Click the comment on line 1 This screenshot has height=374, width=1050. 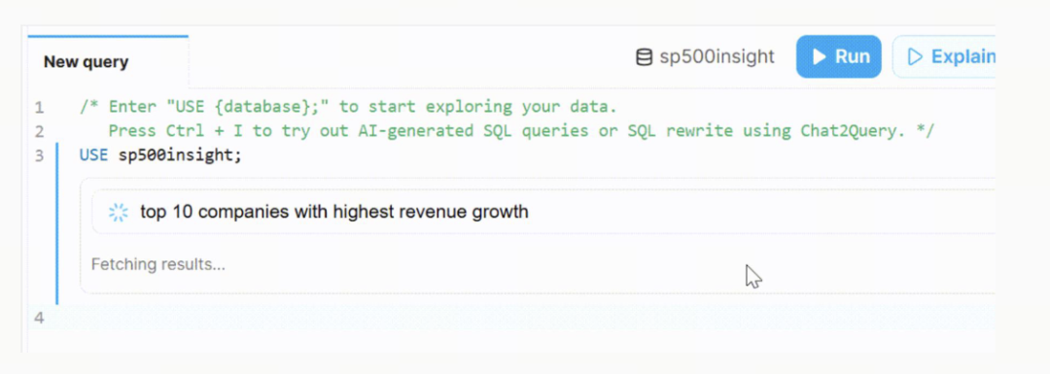tap(347, 107)
